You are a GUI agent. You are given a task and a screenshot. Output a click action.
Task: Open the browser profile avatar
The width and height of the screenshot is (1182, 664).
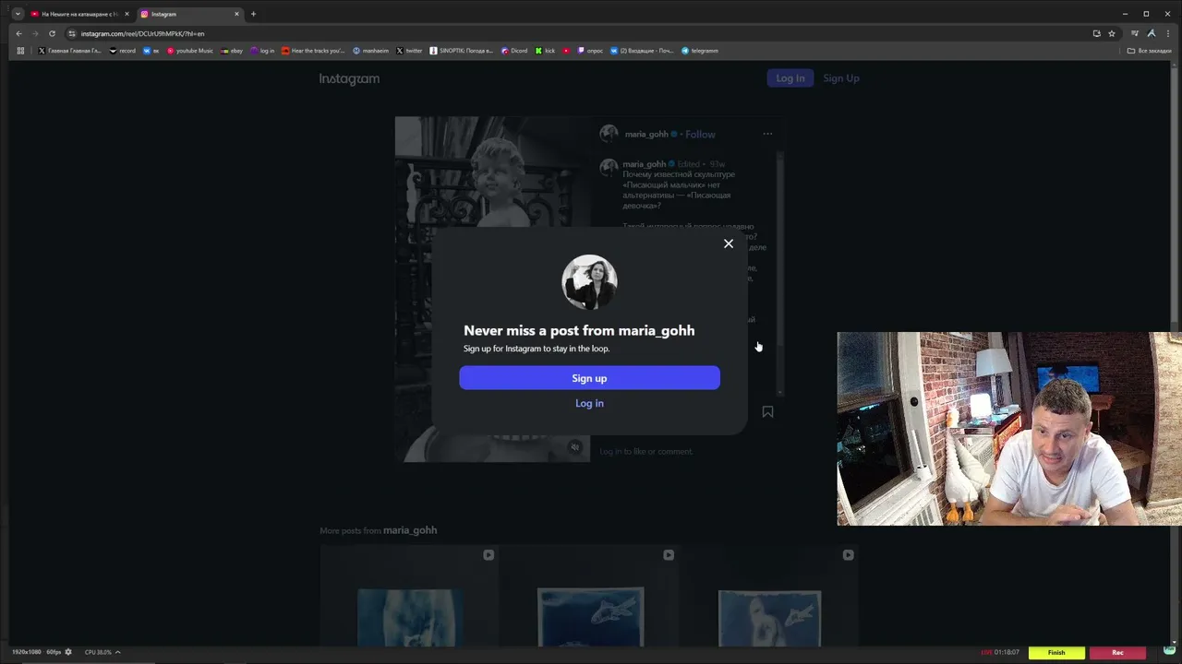pos(1152,33)
